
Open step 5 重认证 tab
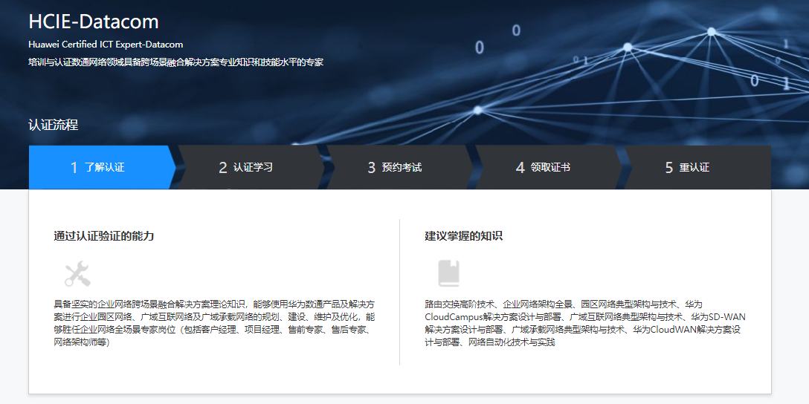click(697, 168)
